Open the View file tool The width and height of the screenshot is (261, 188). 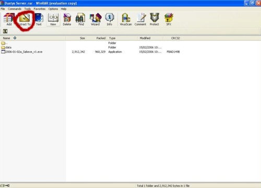click(53, 19)
